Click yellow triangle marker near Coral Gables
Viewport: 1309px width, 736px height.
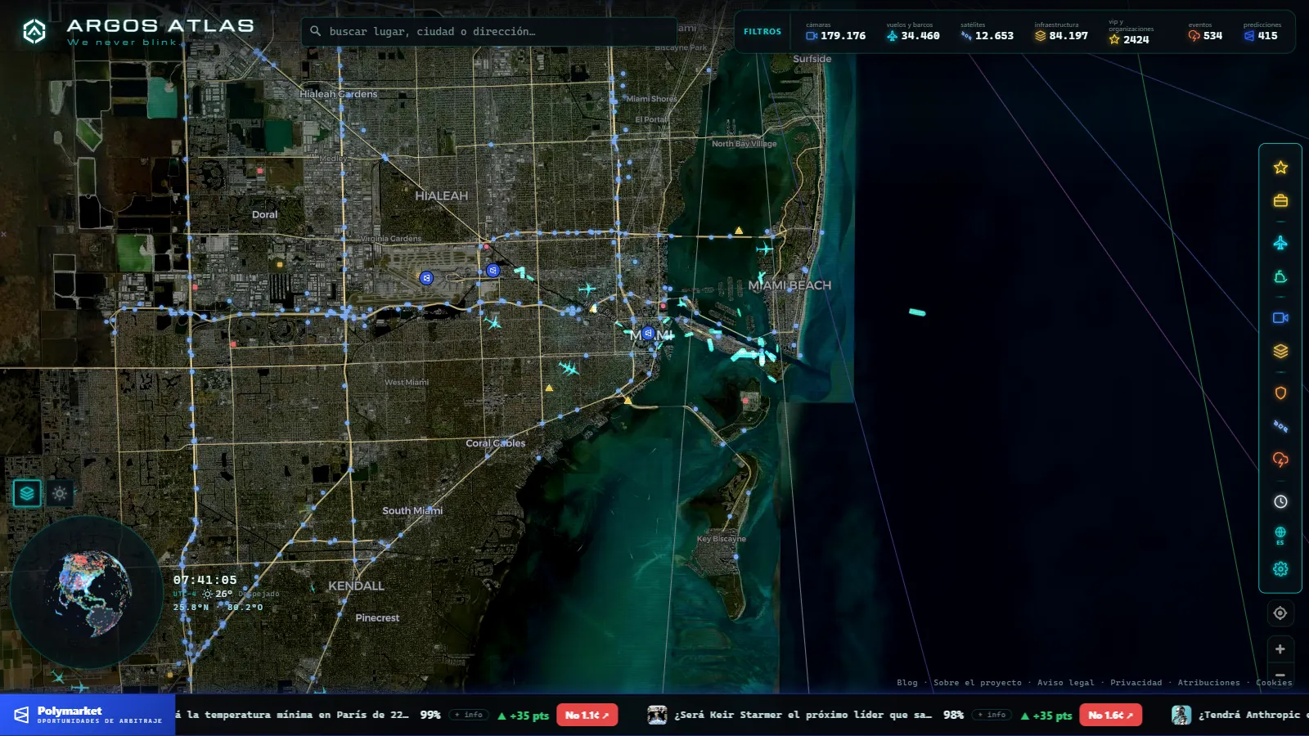tap(549, 388)
